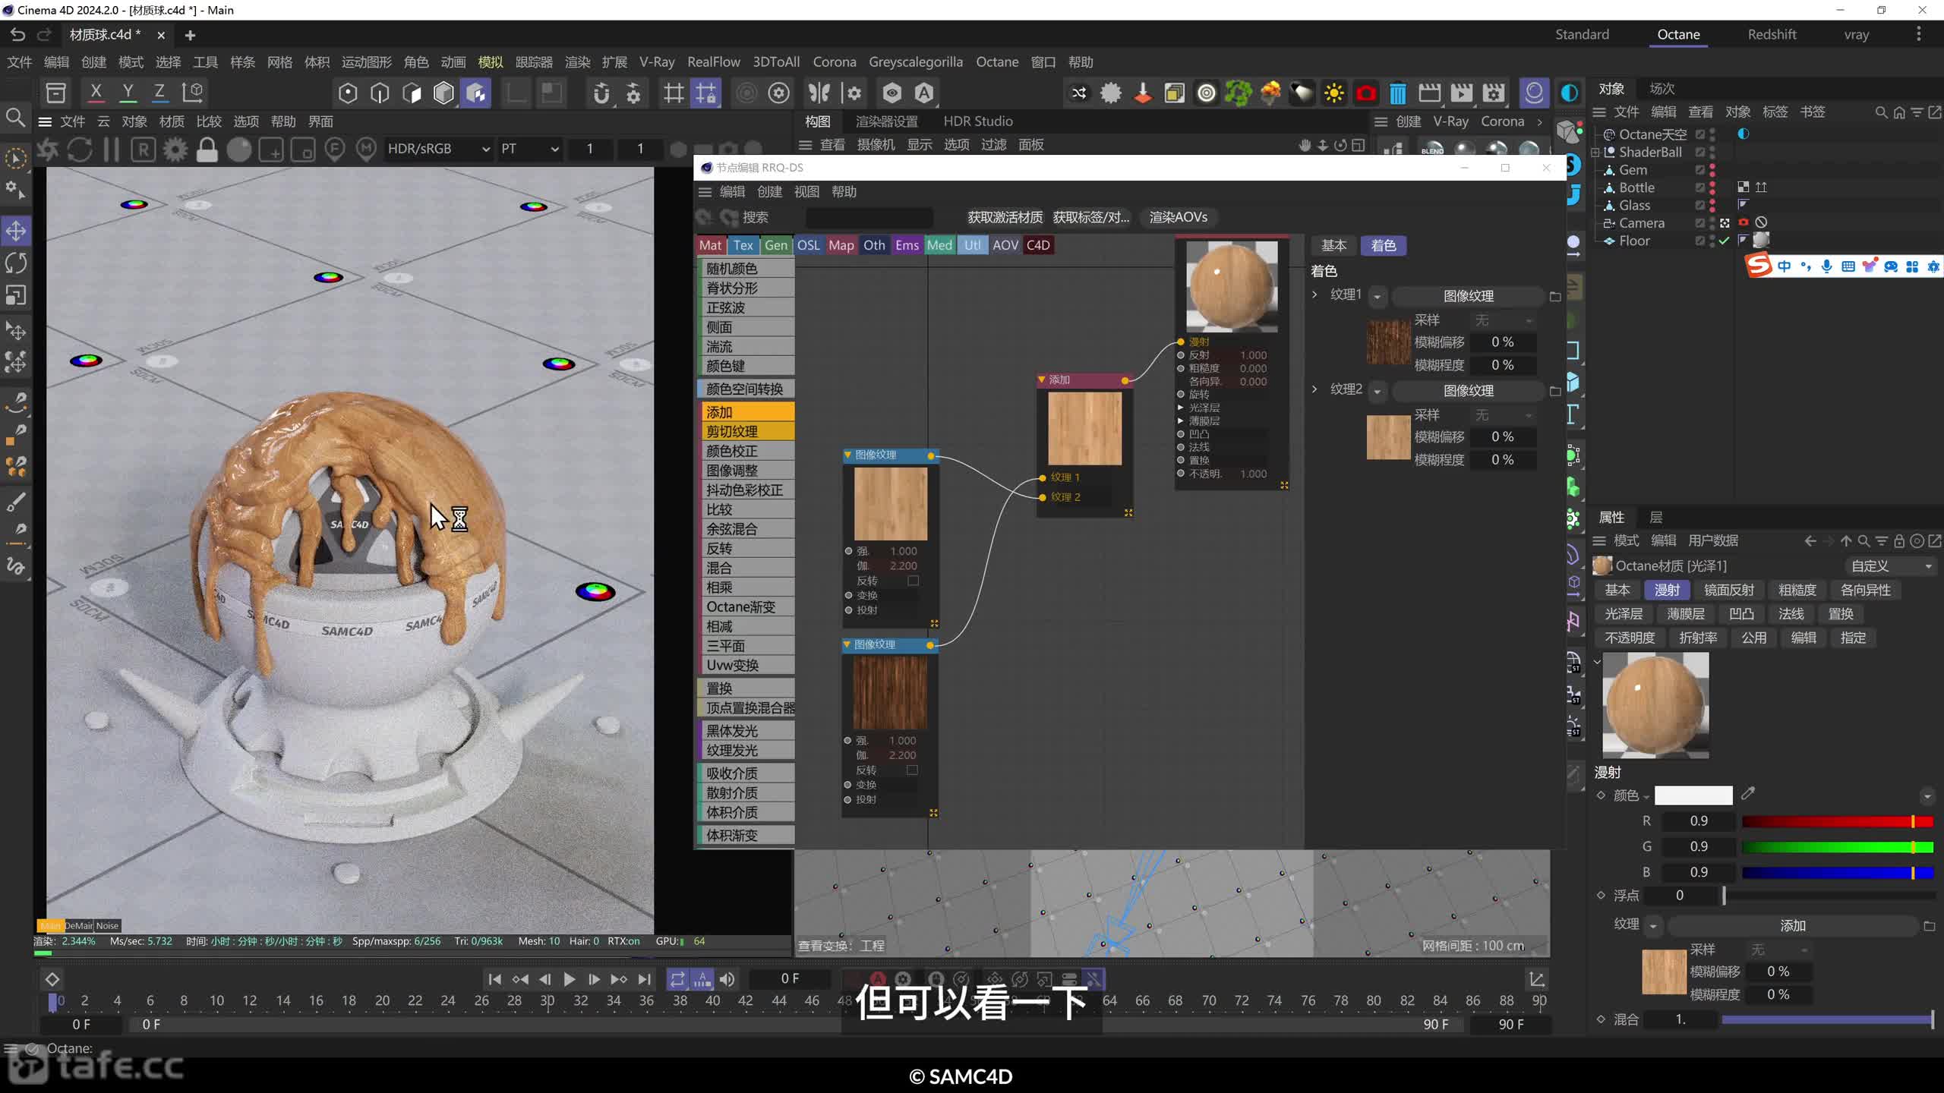Image resolution: width=1944 pixels, height=1093 pixels.
Task: Click the Octane pause render icon
Action: tap(111, 150)
